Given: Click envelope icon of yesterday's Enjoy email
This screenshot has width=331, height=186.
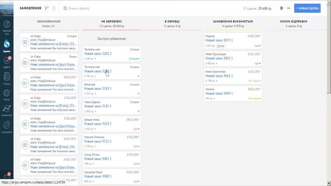Looking at the screenshot, I should pyautogui.click(x=25, y=63).
